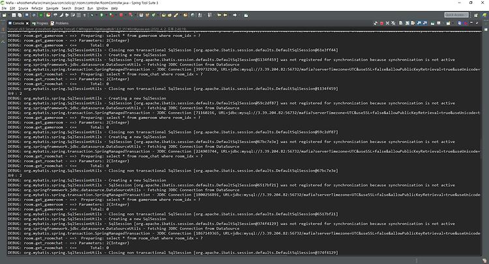Click the Save All icon
The height and width of the screenshot is (264, 489).
tap(20, 15)
